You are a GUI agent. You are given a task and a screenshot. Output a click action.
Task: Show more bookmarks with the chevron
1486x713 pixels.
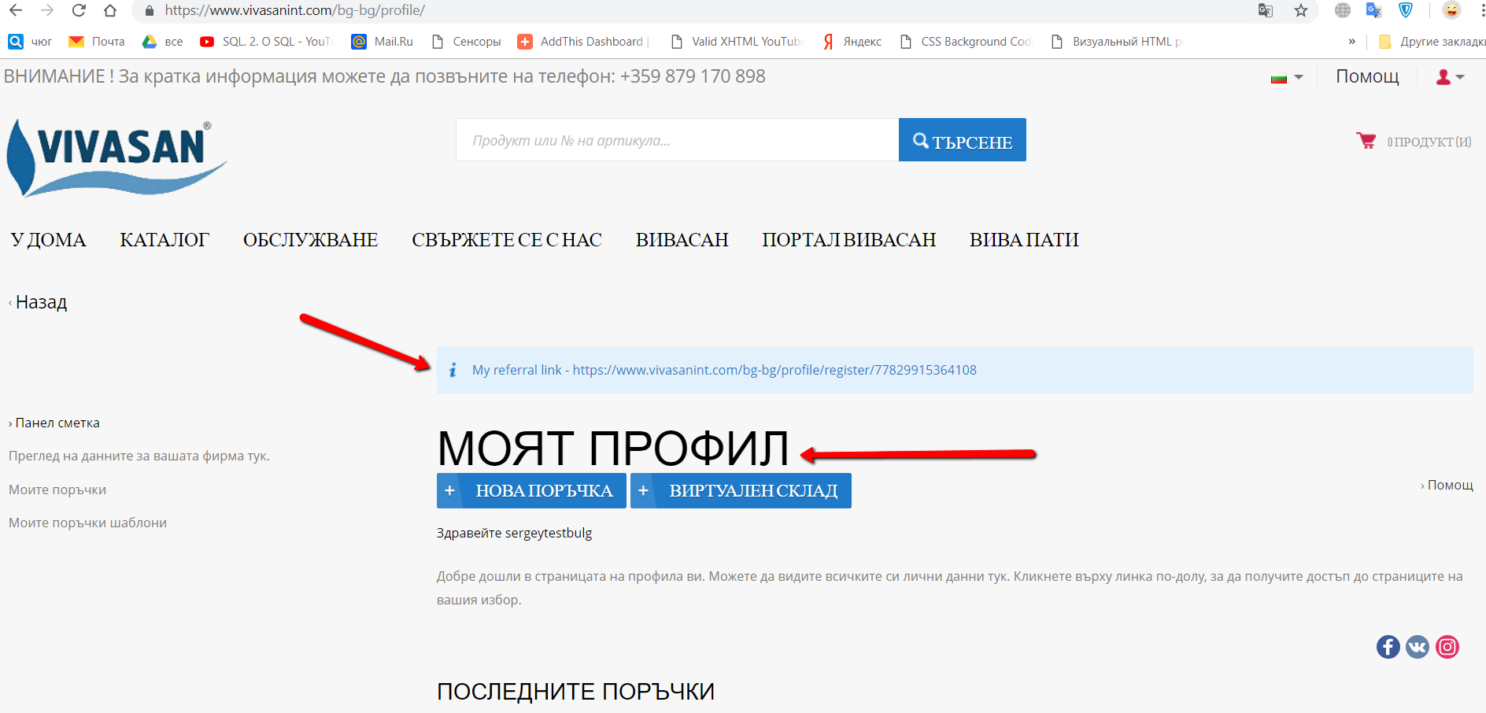coord(1352,42)
